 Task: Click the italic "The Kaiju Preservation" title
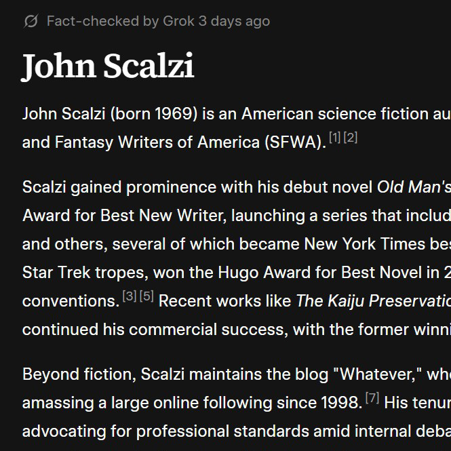(x=373, y=301)
